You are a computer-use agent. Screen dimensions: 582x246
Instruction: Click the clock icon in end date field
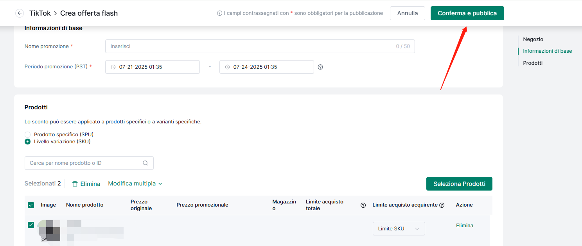pyautogui.click(x=228, y=67)
